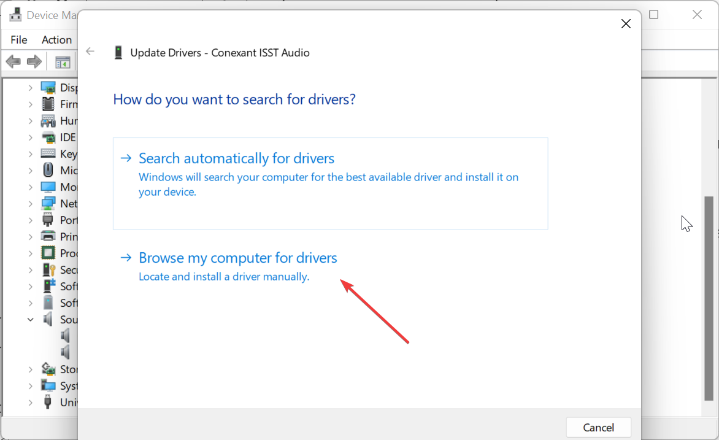Viewport: 719px width, 440px height.
Task: Expand the Net... (Network adapters) tree node
Action: click(x=30, y=204)
